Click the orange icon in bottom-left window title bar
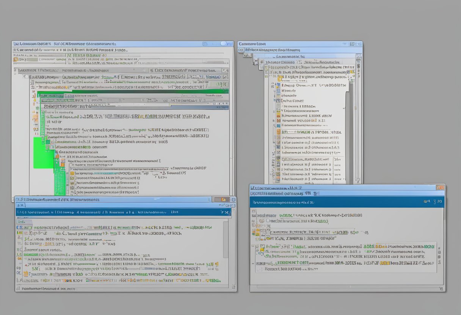Image resolution: width=461 pixels, height=315 pixels. coord(223,200)
